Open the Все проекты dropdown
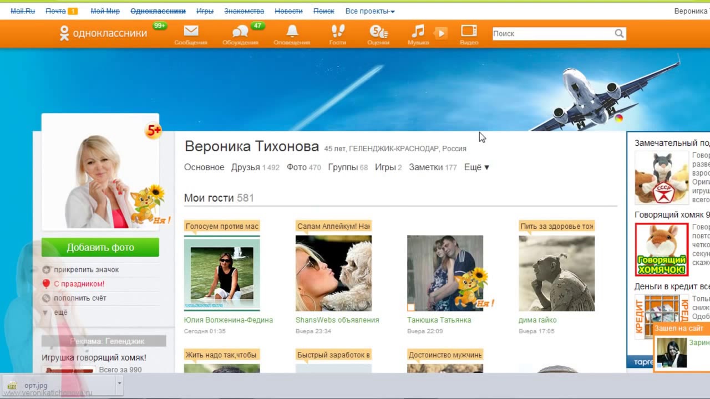 pos(370,11)
